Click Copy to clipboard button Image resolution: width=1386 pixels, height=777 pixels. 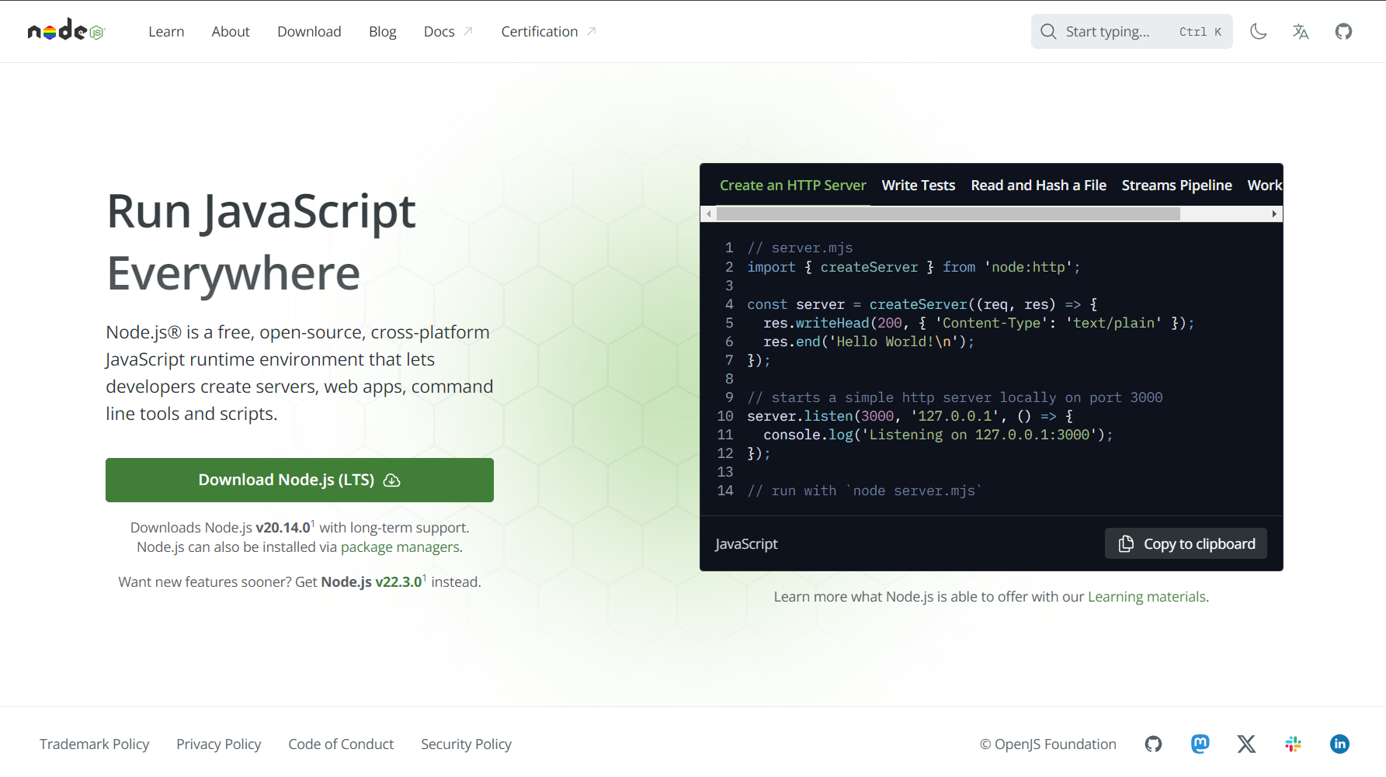pyautogui.click(x=1186, y=543)
